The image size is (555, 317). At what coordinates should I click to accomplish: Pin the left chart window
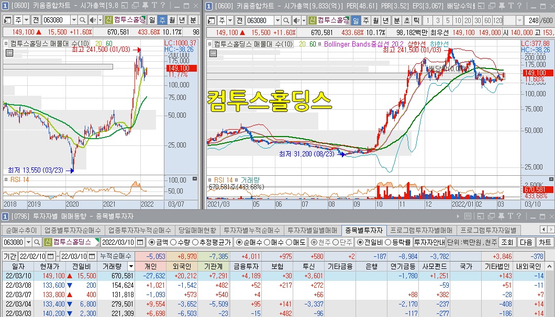click(x=145, y=5)
